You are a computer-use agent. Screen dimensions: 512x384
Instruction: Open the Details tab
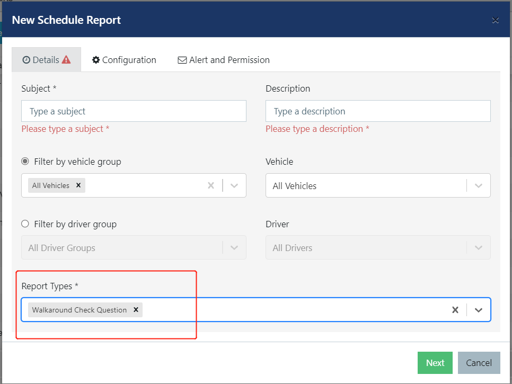coord(46,60)
